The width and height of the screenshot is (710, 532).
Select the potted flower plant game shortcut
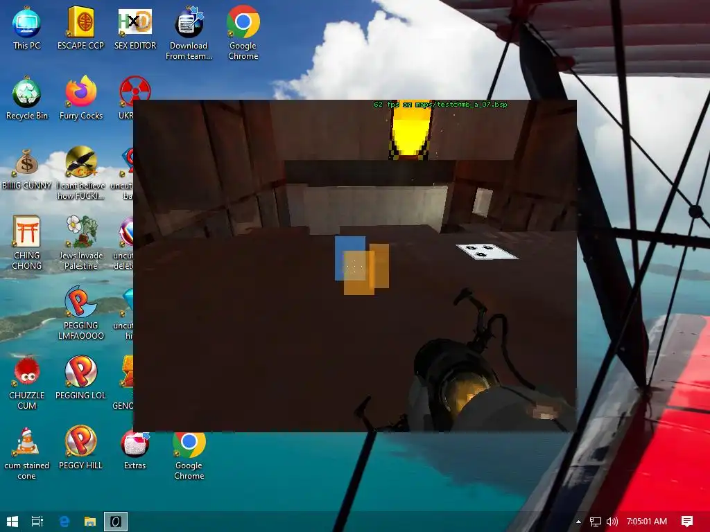click(x=80, y=243)
